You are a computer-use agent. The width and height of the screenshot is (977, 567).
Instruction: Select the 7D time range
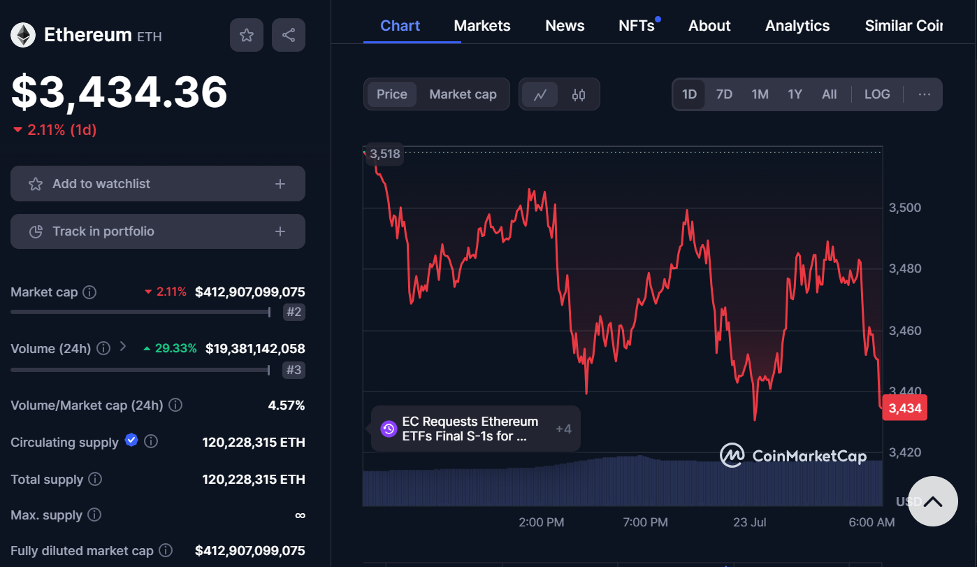click(x=724, y=94)
